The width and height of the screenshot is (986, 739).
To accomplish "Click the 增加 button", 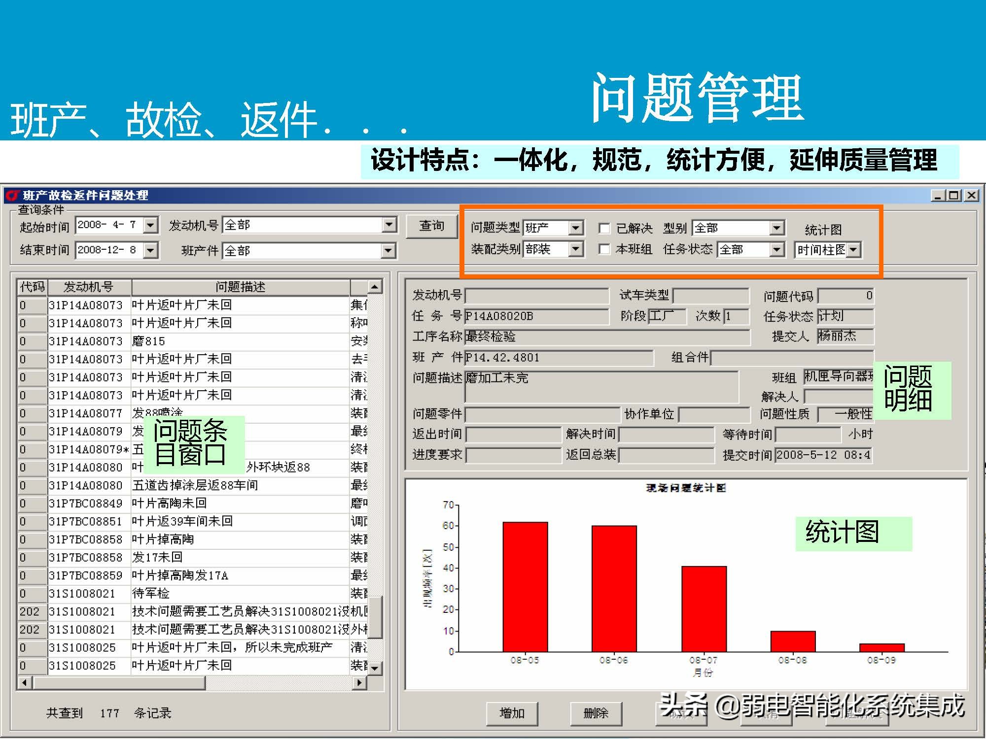I will [512, 713].
